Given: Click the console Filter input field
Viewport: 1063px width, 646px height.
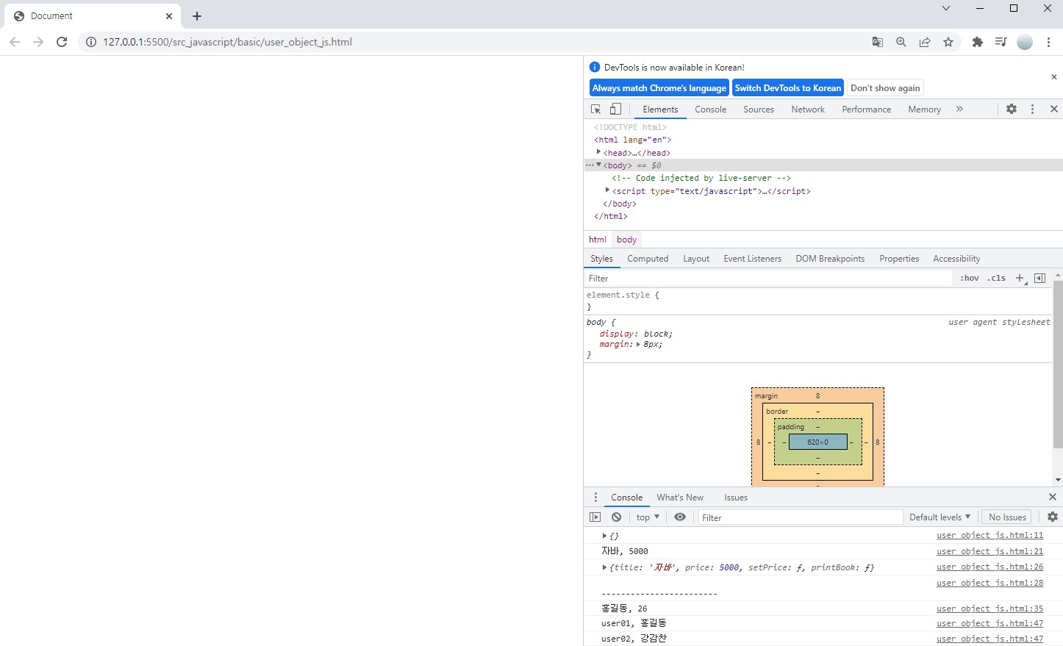Looking at the screenshot, I should point(800,517).
